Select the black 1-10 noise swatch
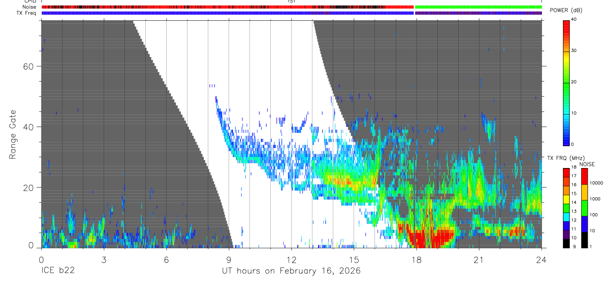This screenshot has width=609, height=281. click(x=584, y=240)
